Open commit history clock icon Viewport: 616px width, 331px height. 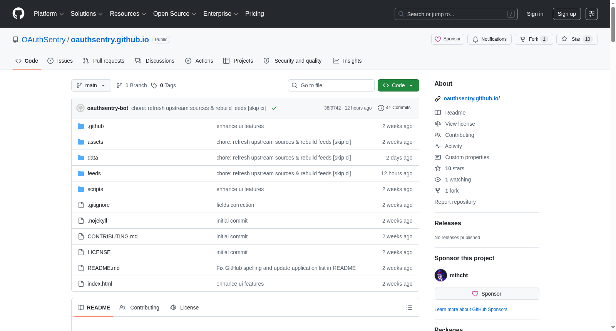pyautogui.click(x=381, y=108)
